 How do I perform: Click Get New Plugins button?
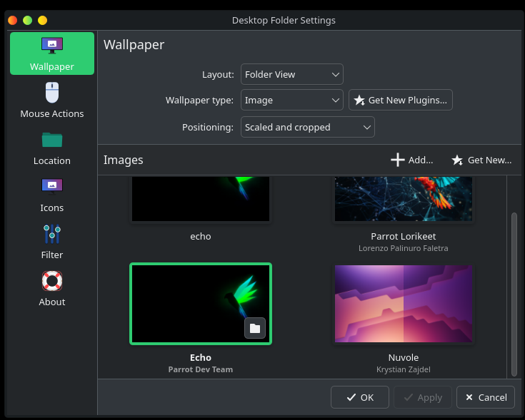pos(400,101)
